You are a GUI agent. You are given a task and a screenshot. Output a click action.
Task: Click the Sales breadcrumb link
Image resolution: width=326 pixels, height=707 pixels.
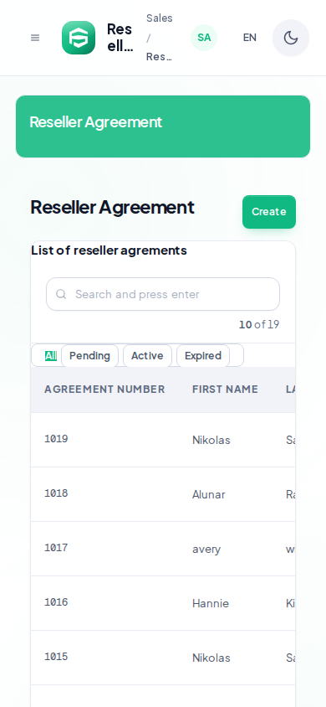160,18
